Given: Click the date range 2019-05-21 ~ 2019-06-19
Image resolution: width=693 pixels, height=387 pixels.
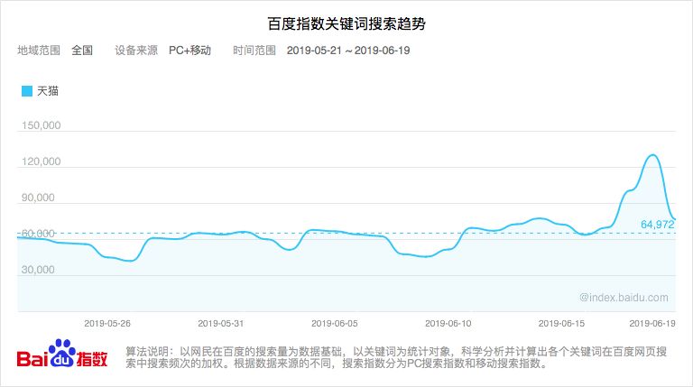Looking at the screenshot, I should point(348,51).
